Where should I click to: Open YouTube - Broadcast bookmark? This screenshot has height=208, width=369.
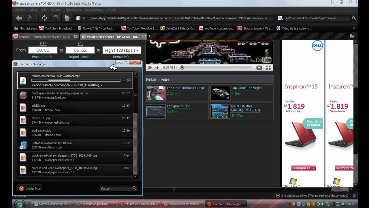pyautogui.click(x=57, y=28)
